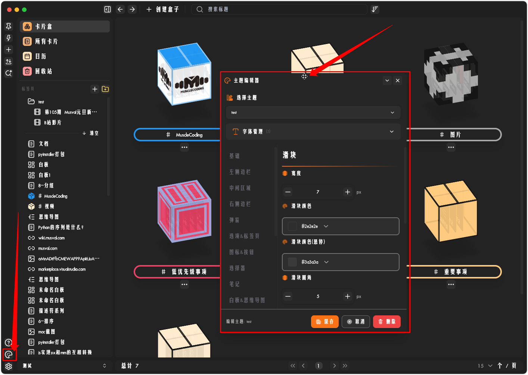Click the lightning bolt quick action icon
528x375 pixels.
coord(9,38)
